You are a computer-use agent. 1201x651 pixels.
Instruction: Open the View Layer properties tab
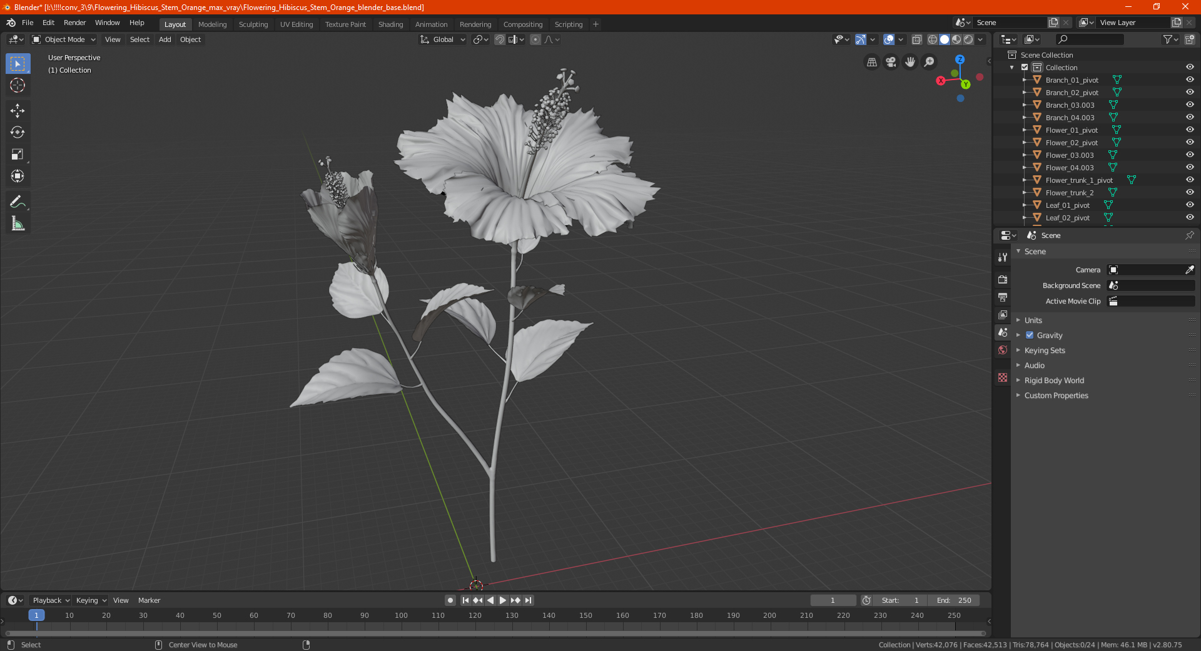point(1003,314)
